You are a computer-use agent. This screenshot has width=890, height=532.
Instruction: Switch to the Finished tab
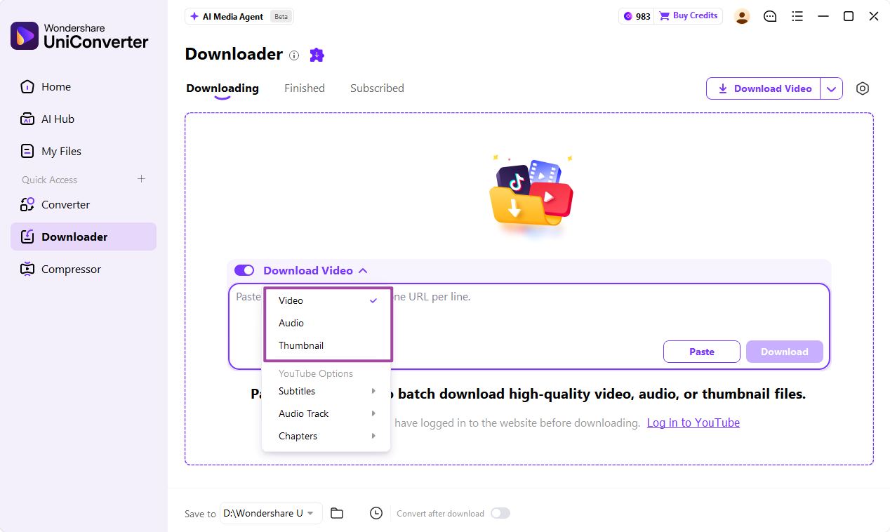[305, 88]
